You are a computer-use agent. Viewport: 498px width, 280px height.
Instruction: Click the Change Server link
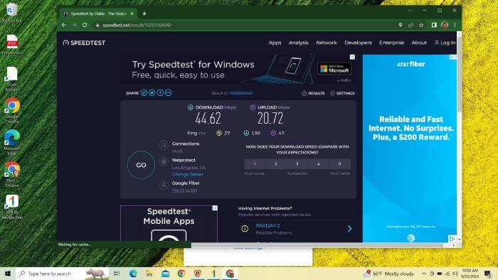(188, 174)
